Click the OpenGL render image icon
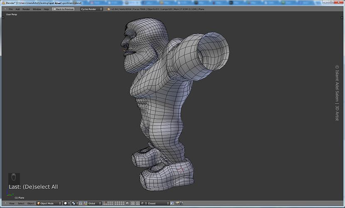 click(177, 203)
